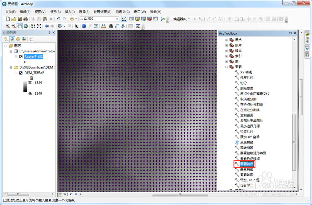The width and height of the screenshot is (312, 205).
Task: Click List By Drawing Order icon
Action: (x=6, y=39)
